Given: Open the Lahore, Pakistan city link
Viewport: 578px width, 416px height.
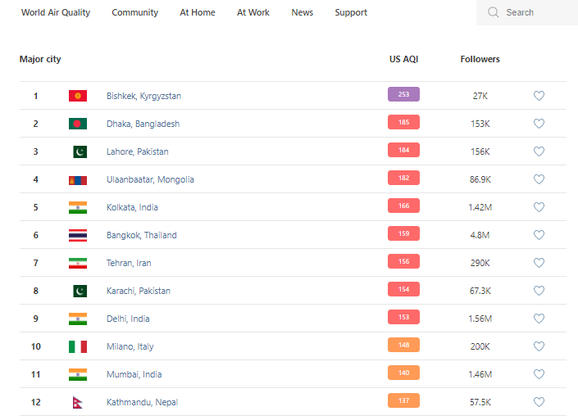Looking at the screenshot, I should click(x=138, y=151).
